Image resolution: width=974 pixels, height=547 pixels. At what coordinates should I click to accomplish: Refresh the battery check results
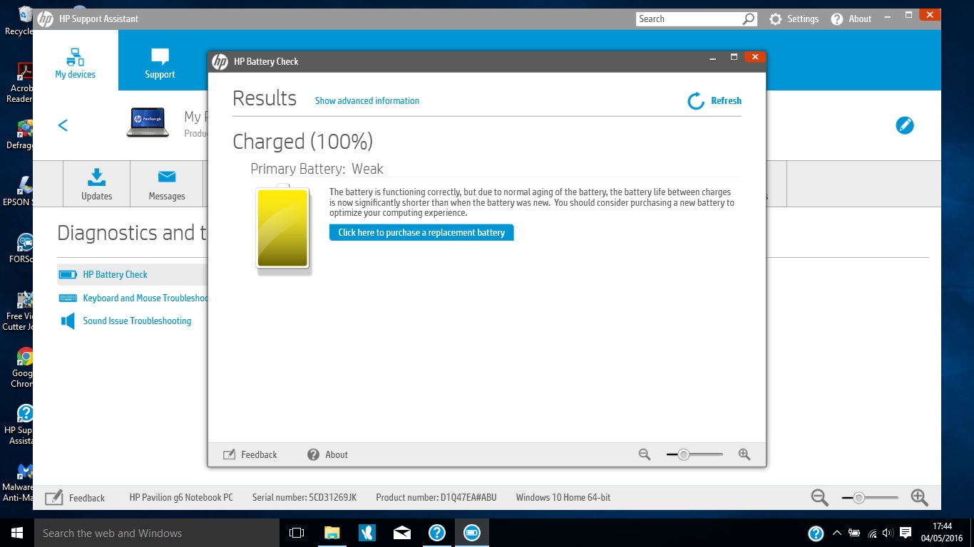(x=714, y=100)
